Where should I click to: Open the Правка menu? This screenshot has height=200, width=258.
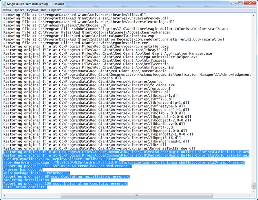pos(19,10)
